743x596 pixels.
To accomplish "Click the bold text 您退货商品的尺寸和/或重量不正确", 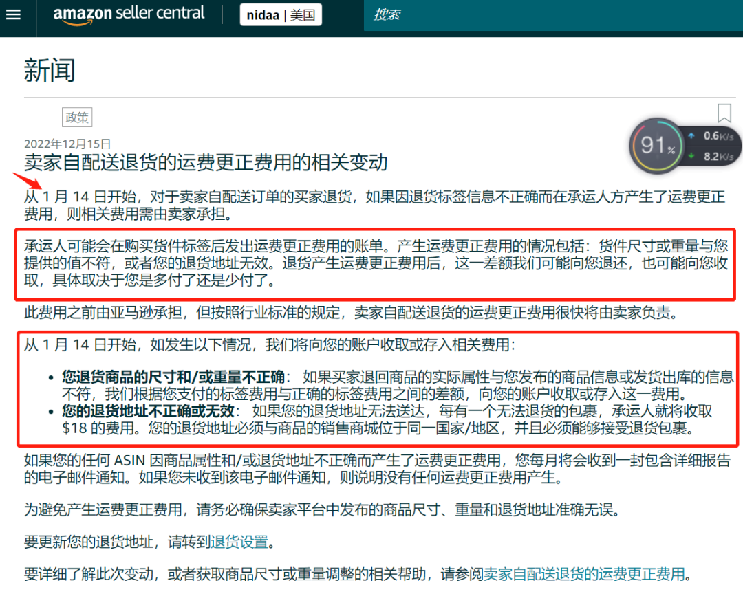I will pyautogui.click(x=173, y=377).
